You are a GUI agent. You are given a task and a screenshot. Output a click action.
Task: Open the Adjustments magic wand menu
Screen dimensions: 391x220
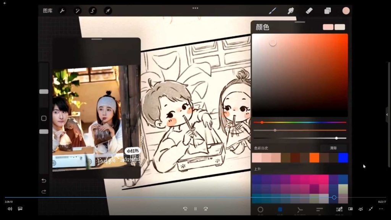tap(78, 11)
